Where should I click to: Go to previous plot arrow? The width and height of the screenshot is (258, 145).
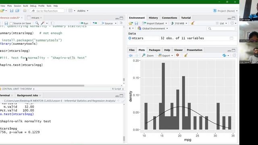coord(131,56)
